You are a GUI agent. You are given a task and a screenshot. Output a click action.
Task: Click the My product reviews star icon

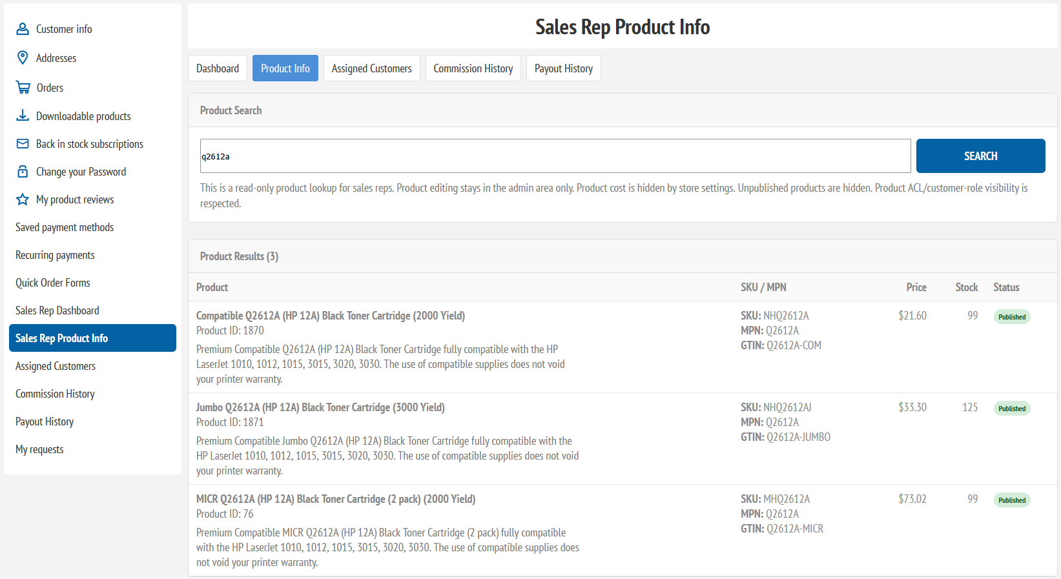coord(23,199)
